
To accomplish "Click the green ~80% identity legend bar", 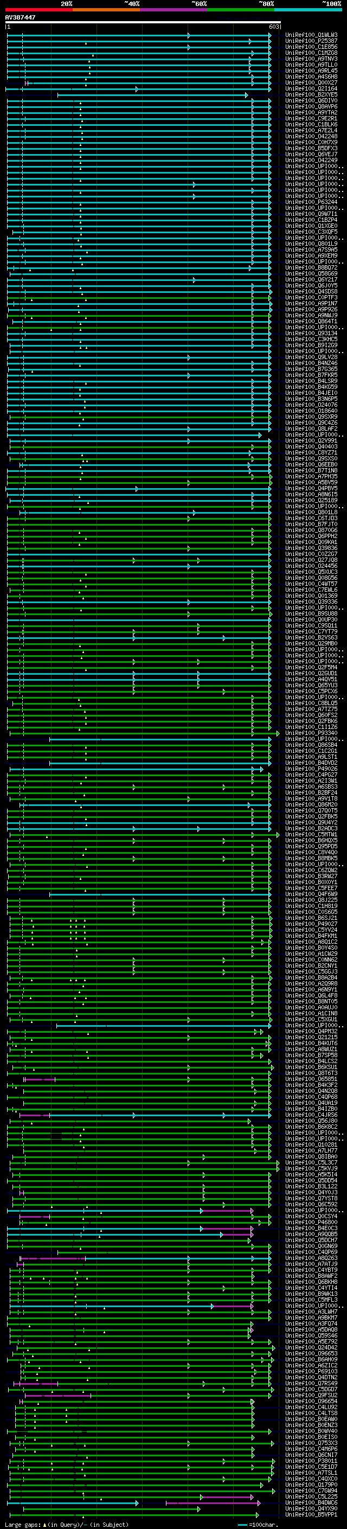I will (x=241, y=10).
